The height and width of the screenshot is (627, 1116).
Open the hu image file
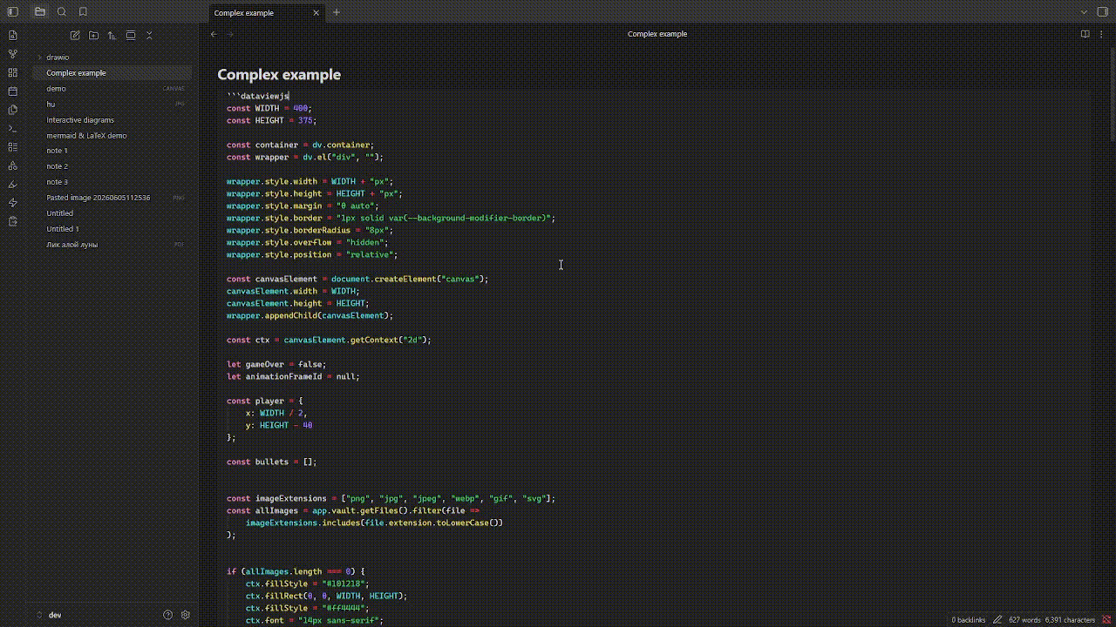pos(112,104)
